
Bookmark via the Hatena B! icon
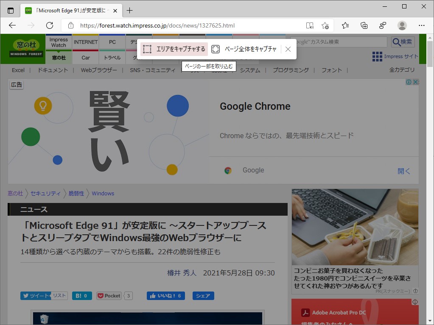pyautogui.click(x=81, y=296)
